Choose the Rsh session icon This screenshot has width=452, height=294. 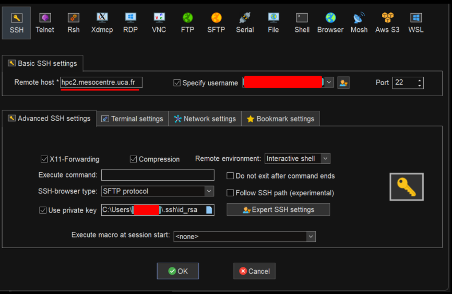point(73,23)
